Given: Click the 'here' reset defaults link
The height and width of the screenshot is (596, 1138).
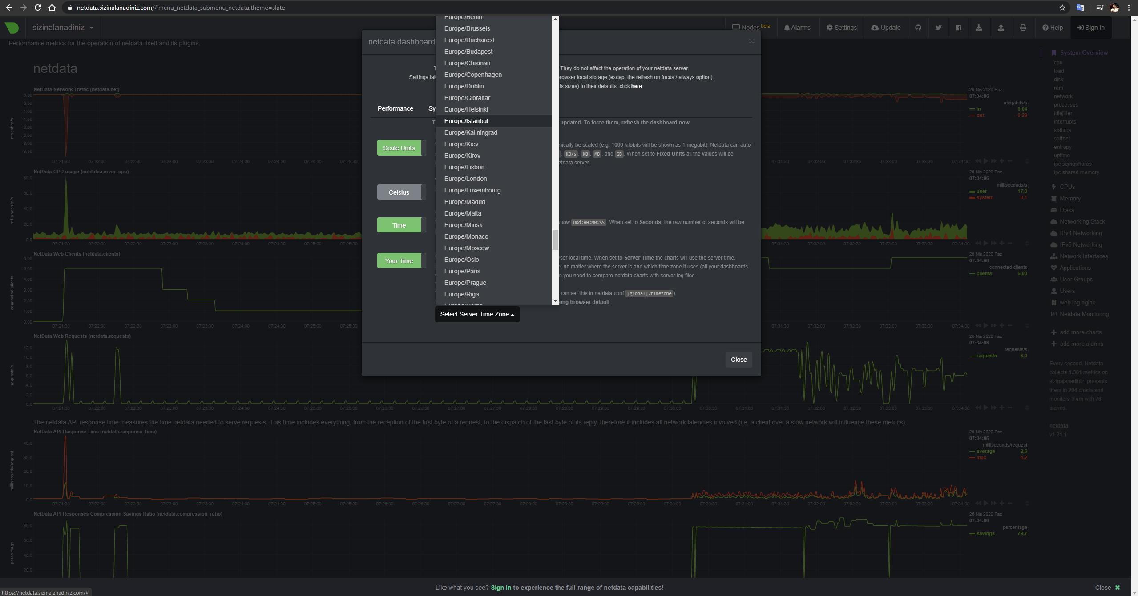Looking at the screenshot, I should pyautogui.click(x=636, y=86).
